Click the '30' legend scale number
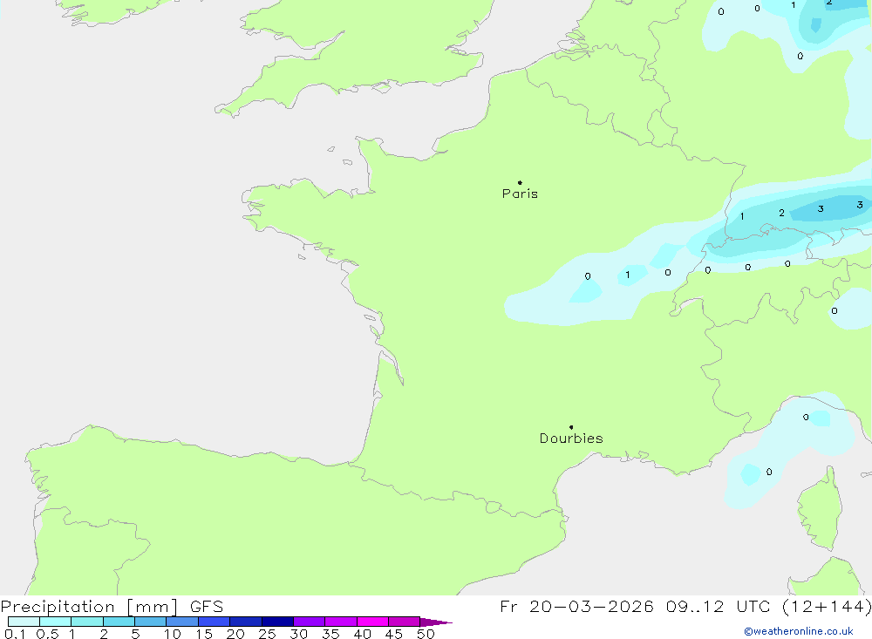This screenshot has height=639, width=872. point(299,634)
